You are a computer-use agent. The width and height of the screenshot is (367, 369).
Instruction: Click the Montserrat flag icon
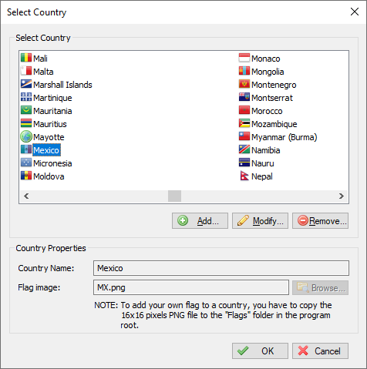(x=244, y=97)
